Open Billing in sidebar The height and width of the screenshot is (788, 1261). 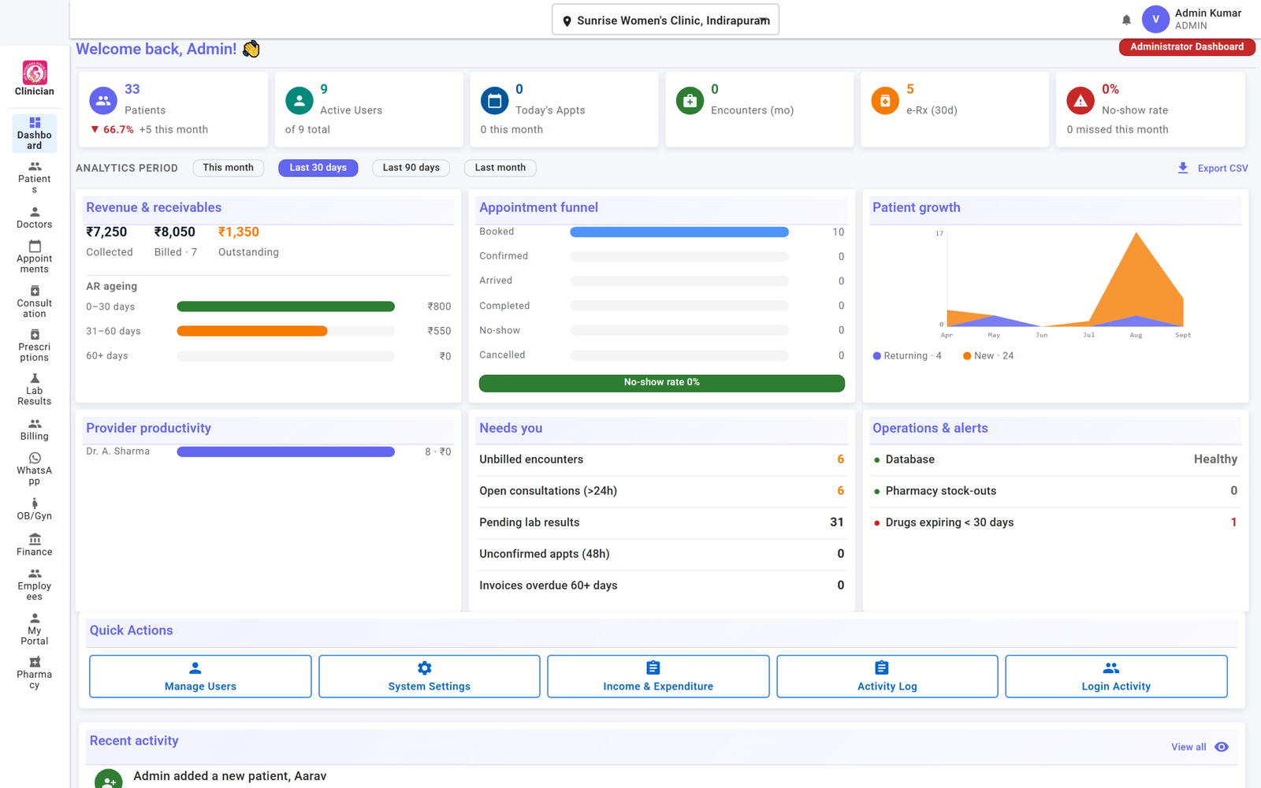[35, 429]
